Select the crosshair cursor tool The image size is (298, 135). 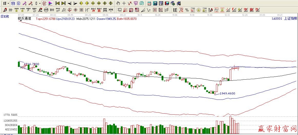[124, 3]
